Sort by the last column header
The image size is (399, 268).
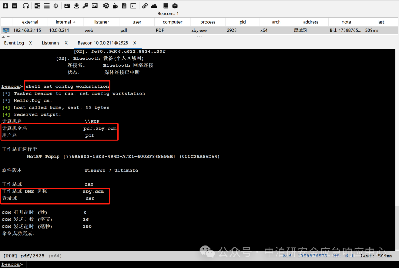tap(381, 22)
